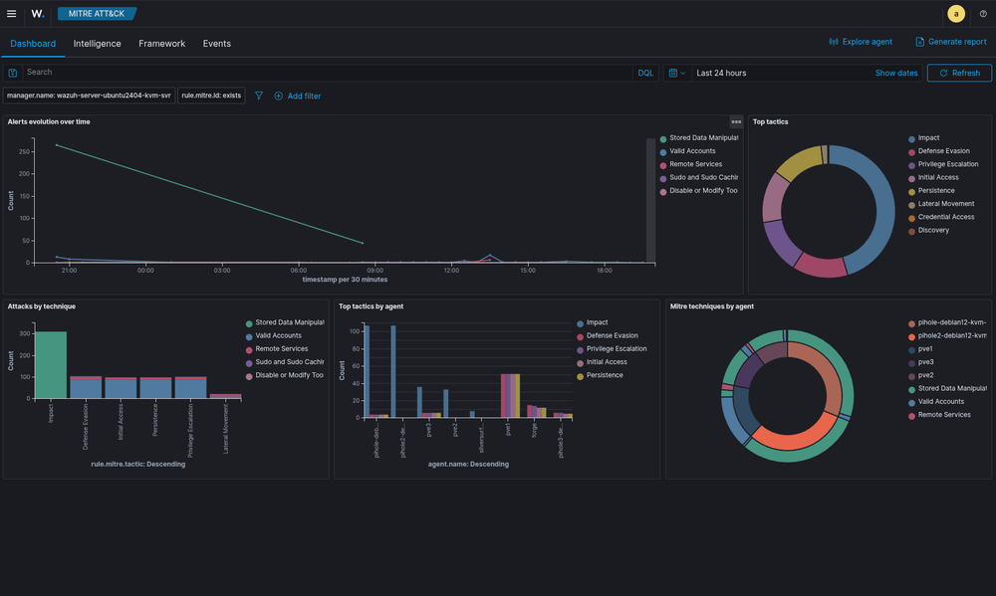Click the manager.name filter pill
This screenshot has width=996, height=596.
(x=89, y=96)
